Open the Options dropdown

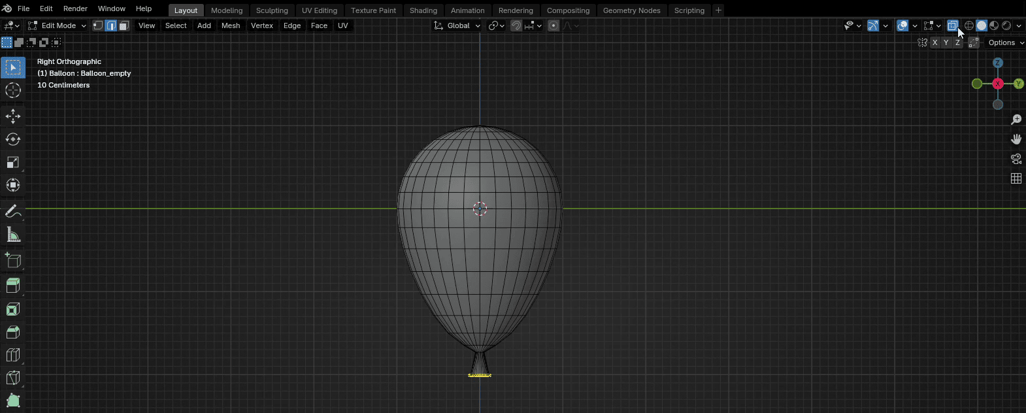[x=1005, y=42]
